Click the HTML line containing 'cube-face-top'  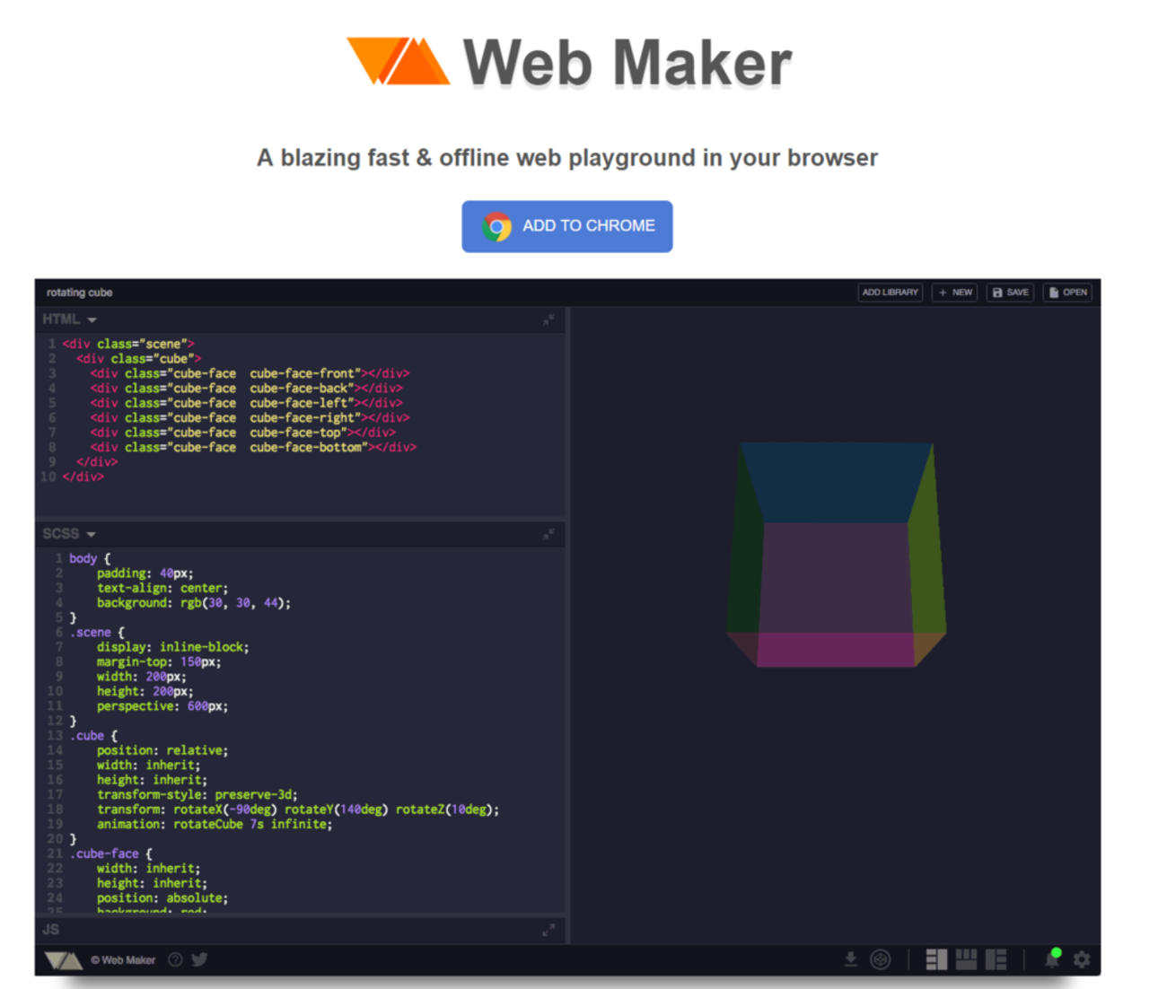pos(242,433)
